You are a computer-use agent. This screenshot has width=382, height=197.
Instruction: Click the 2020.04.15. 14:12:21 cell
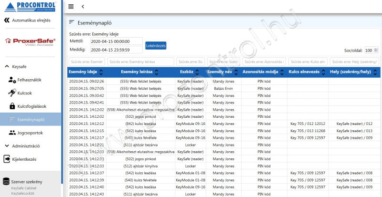[86, 145]
